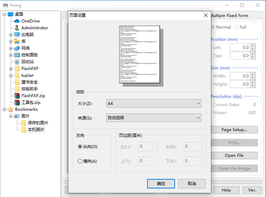Choose the Normal radio option
266x197 pixels.
coord(213,27)
